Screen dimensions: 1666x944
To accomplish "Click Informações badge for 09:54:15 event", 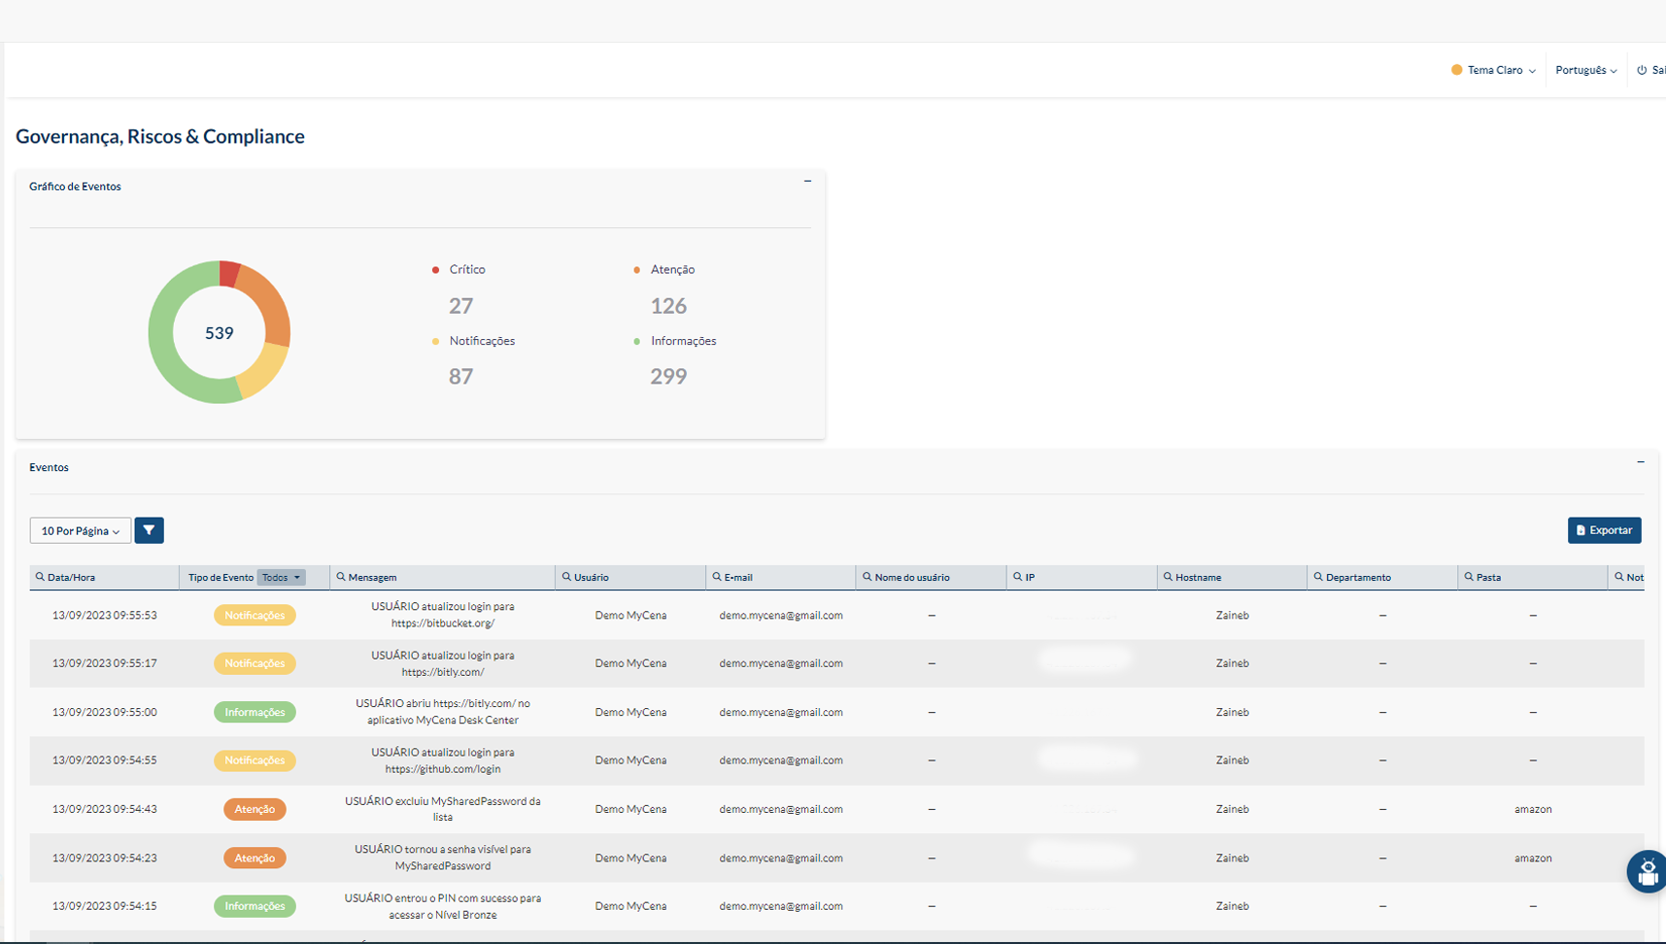I will tap(255, 906).
